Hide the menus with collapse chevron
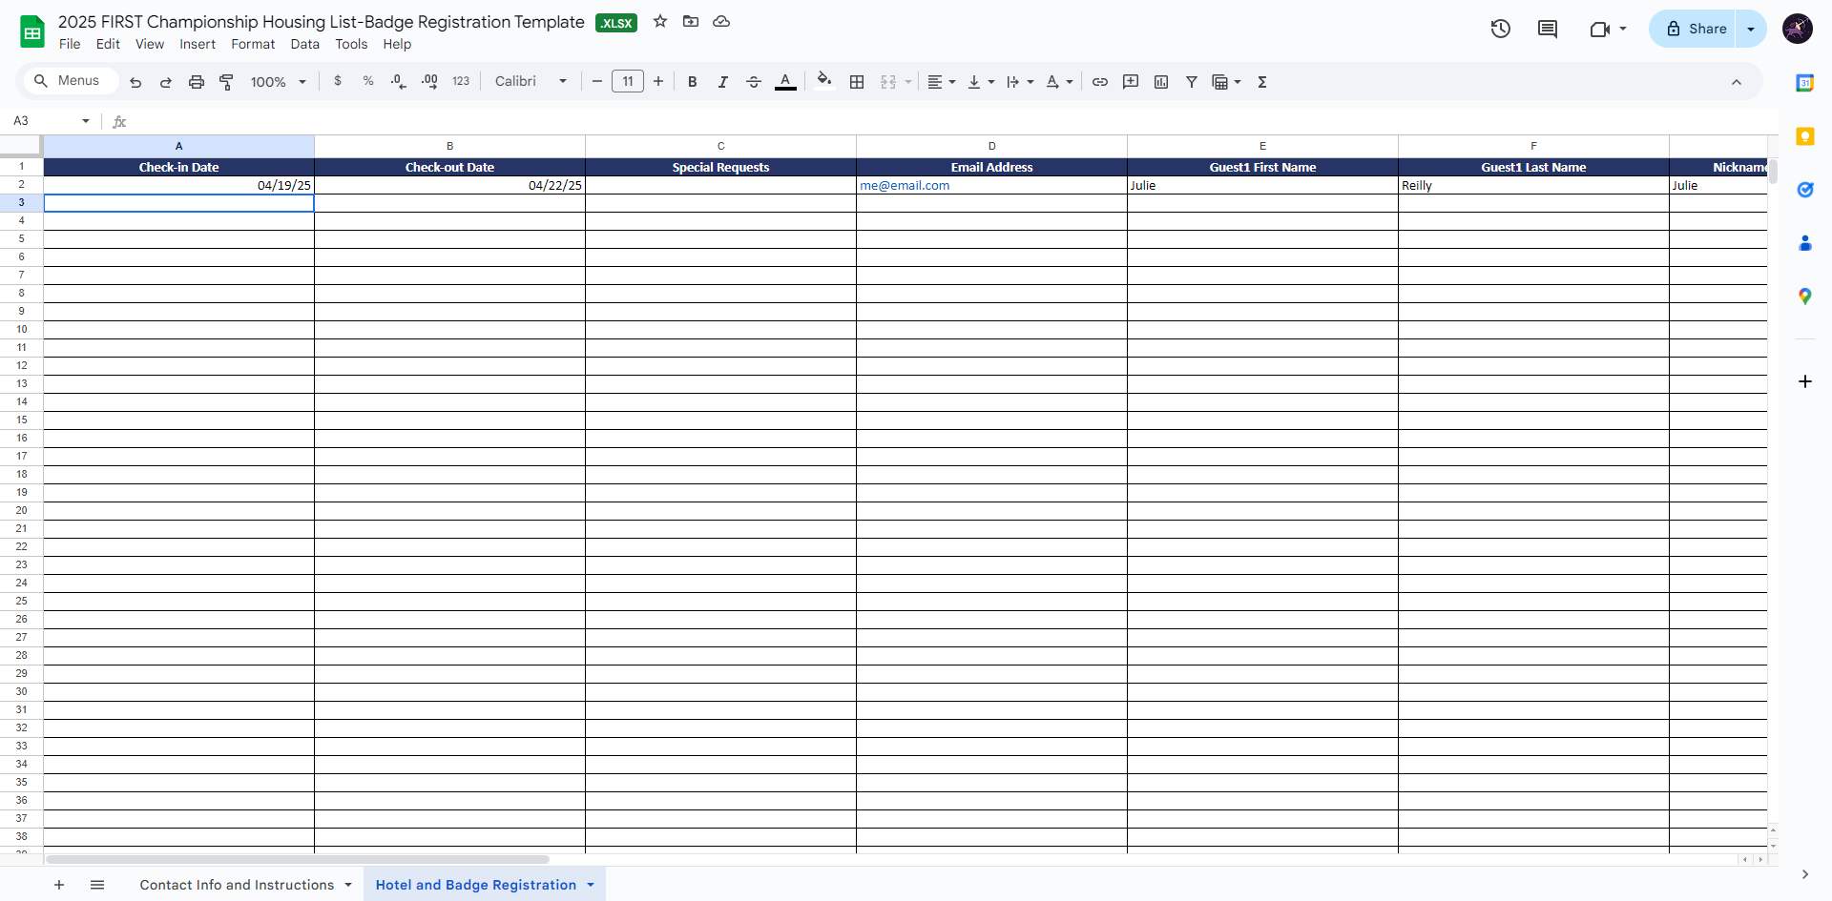Screen dimensions: 1832x901 click(x=1737, y=82)
